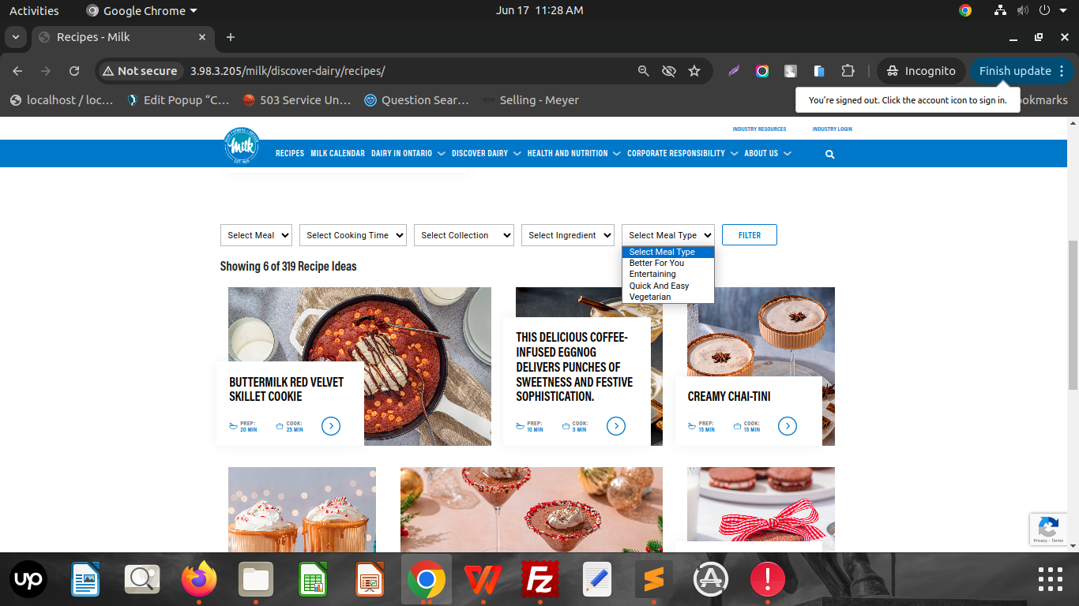Choose Vegetarian meal type option
Viewport: 1079px width, 606px height.
(x=668, y=297)
